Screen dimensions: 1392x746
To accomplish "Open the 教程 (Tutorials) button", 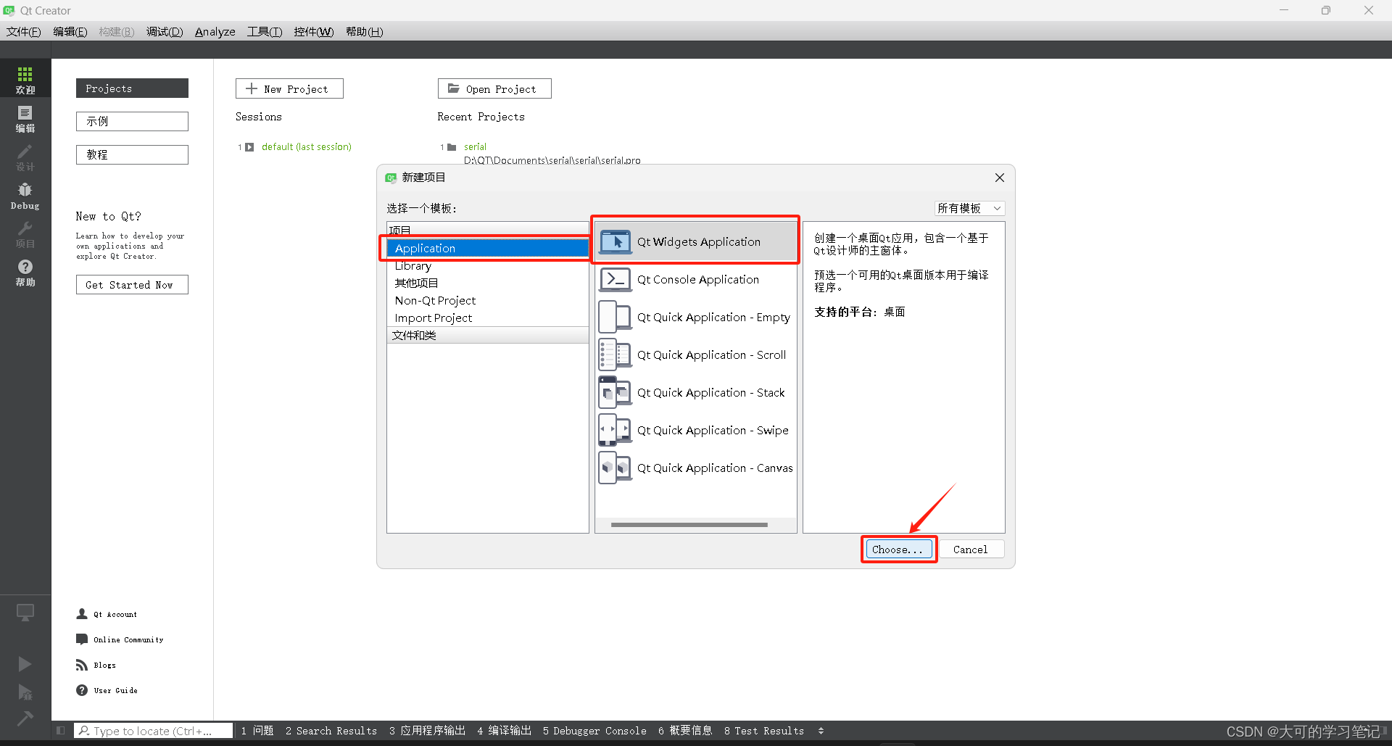I will [x=132, y=154].
